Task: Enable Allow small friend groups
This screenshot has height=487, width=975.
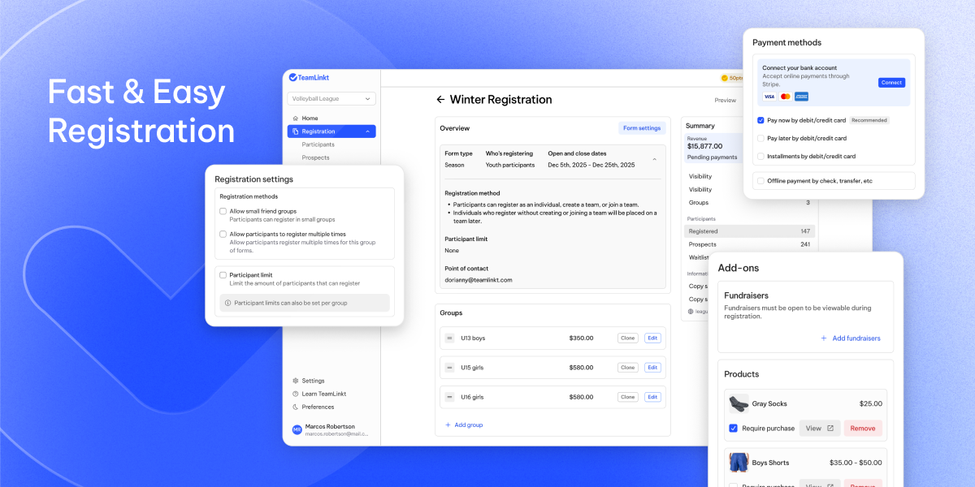Action: click(223, 211)
